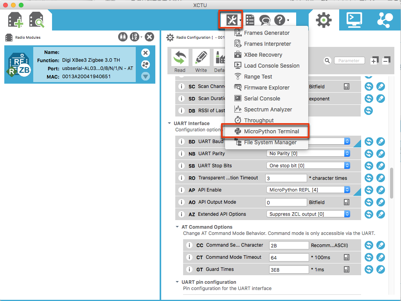Open Range Test tool
This screenshot has height=301, width=401.
(x=266, y=77)
